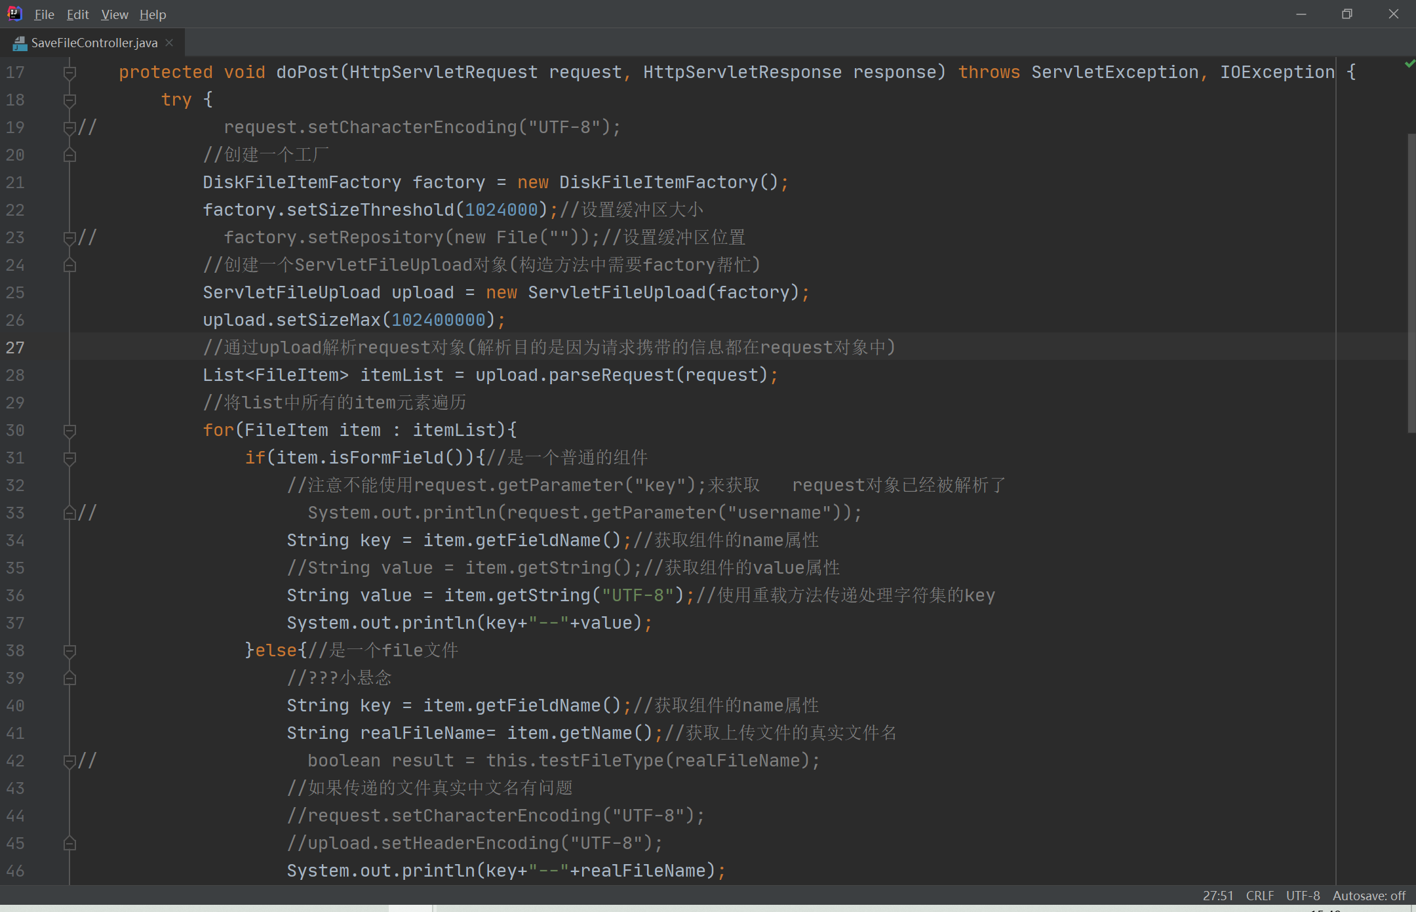Click the number 1024000 in setSizeThreshold
Image resolution: width=1416 pixels, height=912 pixels.
(501, 210)
